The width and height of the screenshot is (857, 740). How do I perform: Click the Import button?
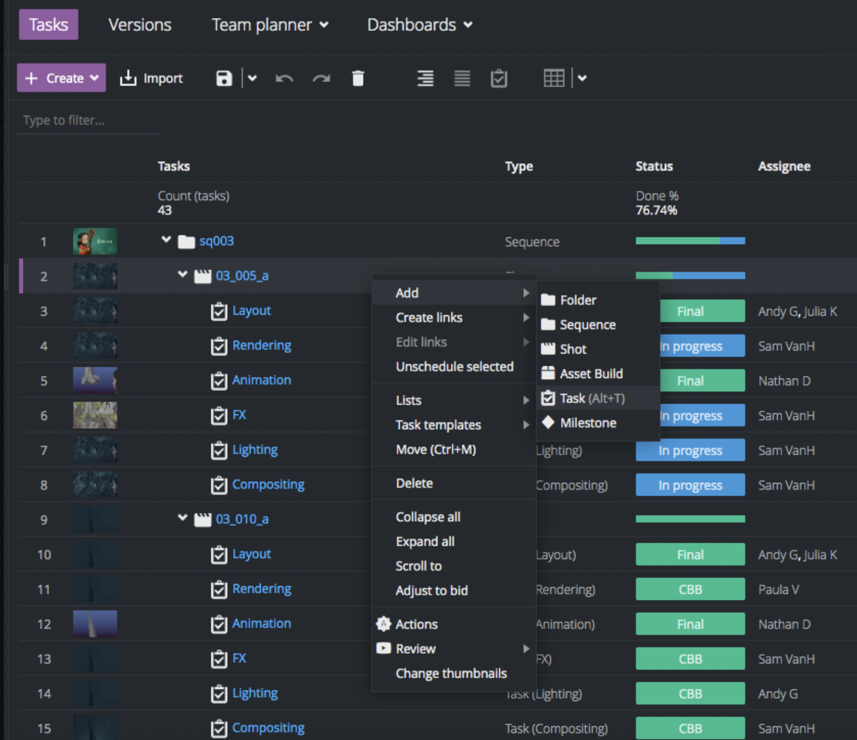152,78
